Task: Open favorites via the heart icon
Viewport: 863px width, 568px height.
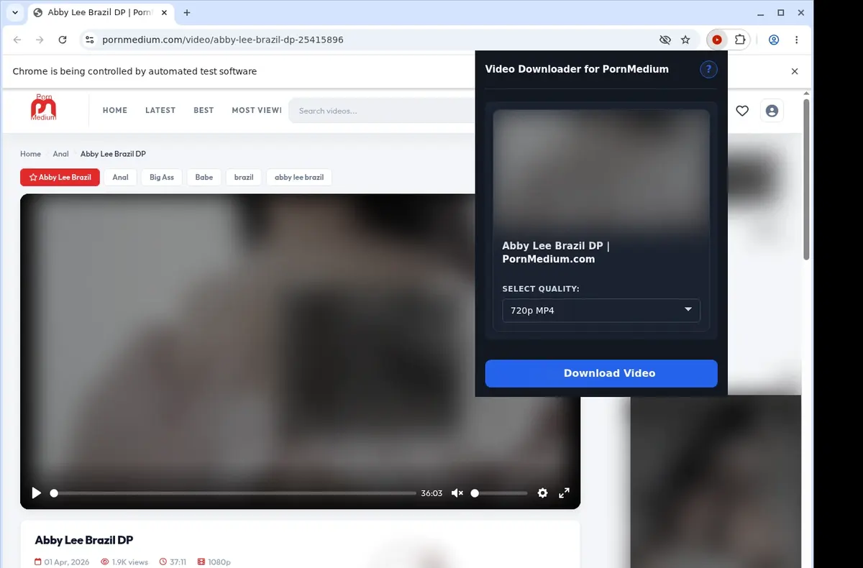Action: (742, 111)
